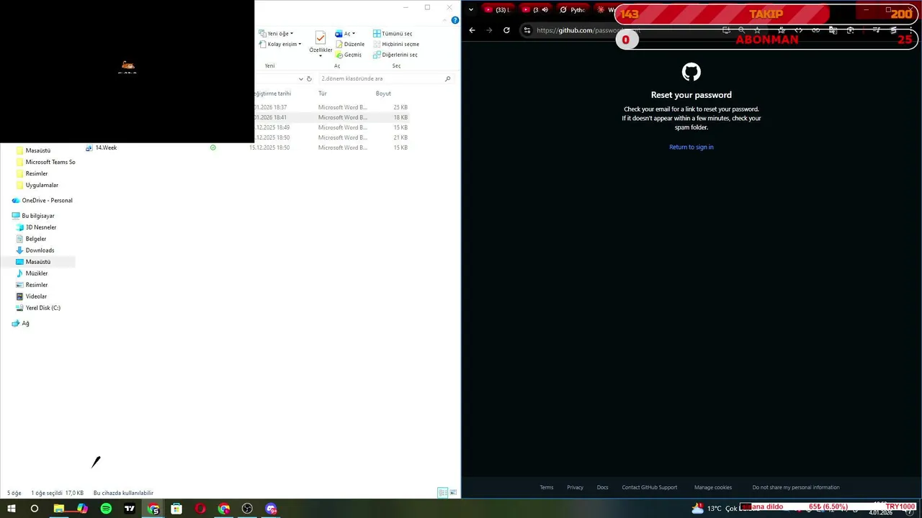Viewport: 922px width, 518px height.
Task: Open the Yeni öğe dropdown in Explorer ribbon
Action: 277,34
